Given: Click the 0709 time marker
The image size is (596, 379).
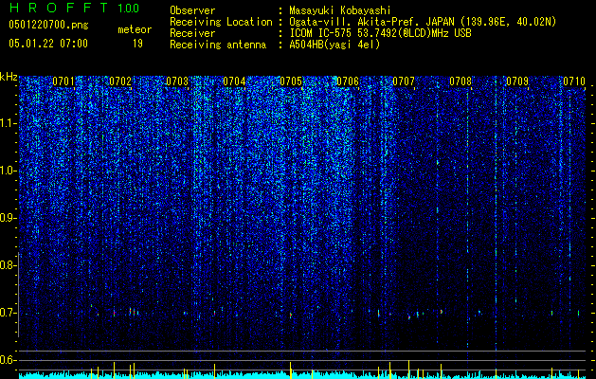Looking at the screenshot, I should (517, 81).
